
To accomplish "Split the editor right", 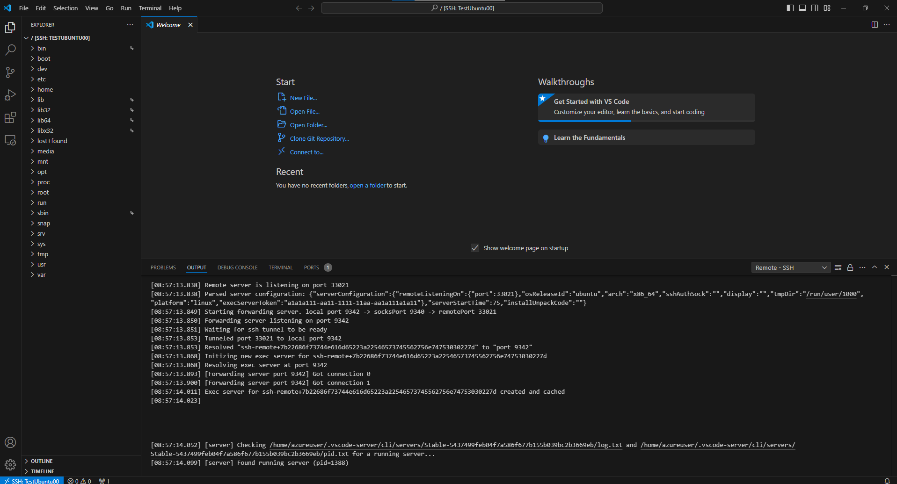I will click(x=875, y=25).
